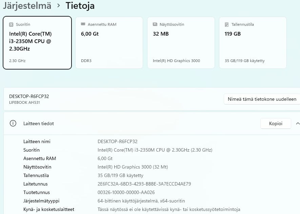The height and width of the screenshot is (214, 300).
Task: Go back to Järjestelmä via the breadcrumb
Action: (x=27, y=5)
